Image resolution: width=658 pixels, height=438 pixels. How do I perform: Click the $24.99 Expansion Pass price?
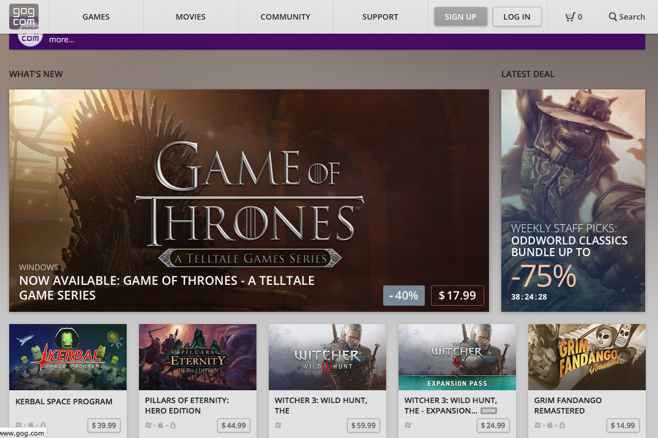coord(493,425)
